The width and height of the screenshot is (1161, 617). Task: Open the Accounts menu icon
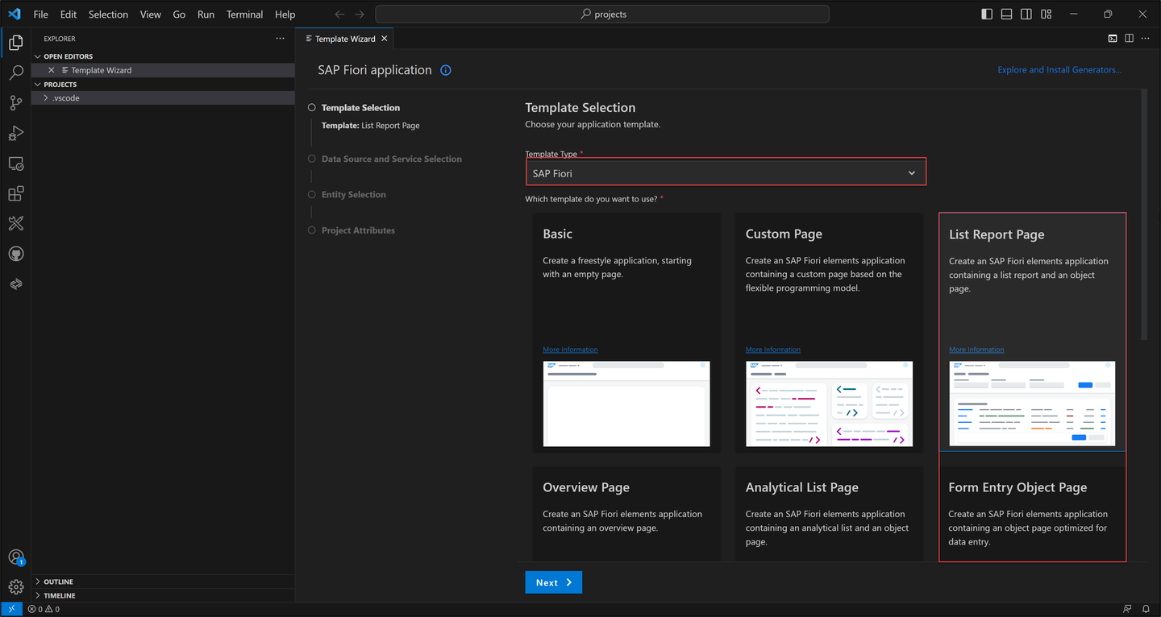tap(15, 557)
